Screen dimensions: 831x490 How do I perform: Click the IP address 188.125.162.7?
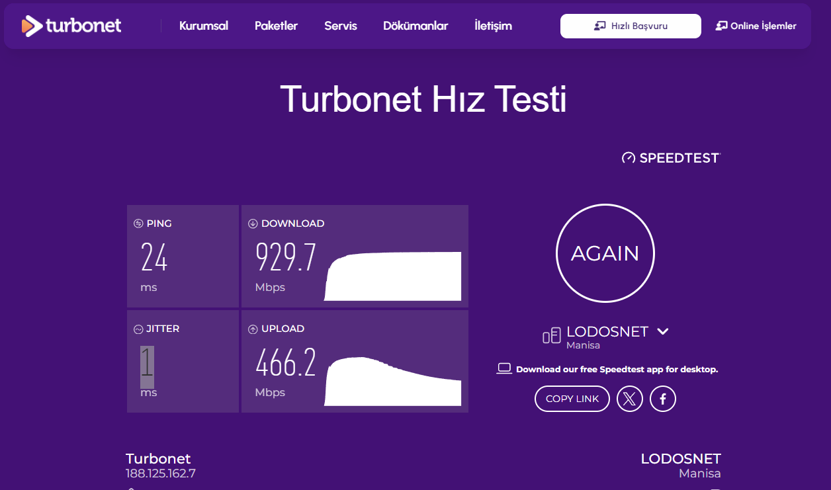point(161,473)
